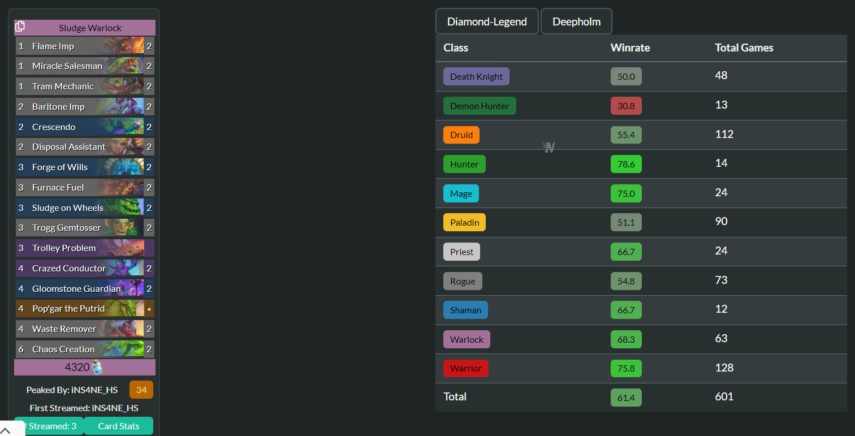
Task: Click the copy deck code icon
Action: (x=20, y=27)
